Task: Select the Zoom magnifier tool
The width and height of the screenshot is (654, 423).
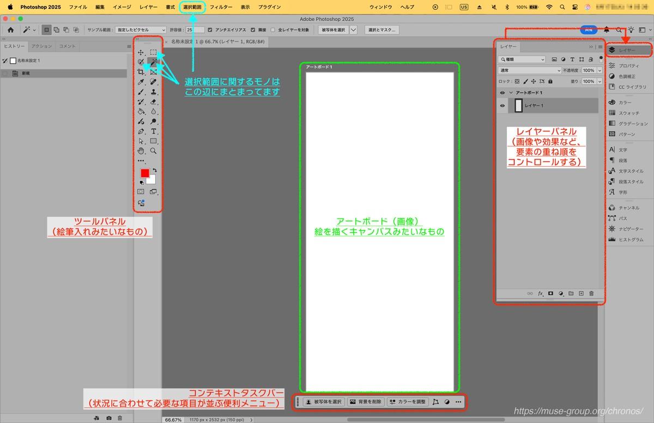Action: pyautogui.click(x=154, y=151)
